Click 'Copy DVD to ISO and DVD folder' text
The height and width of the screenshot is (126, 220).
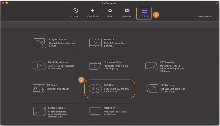click(x=116, y=90)
